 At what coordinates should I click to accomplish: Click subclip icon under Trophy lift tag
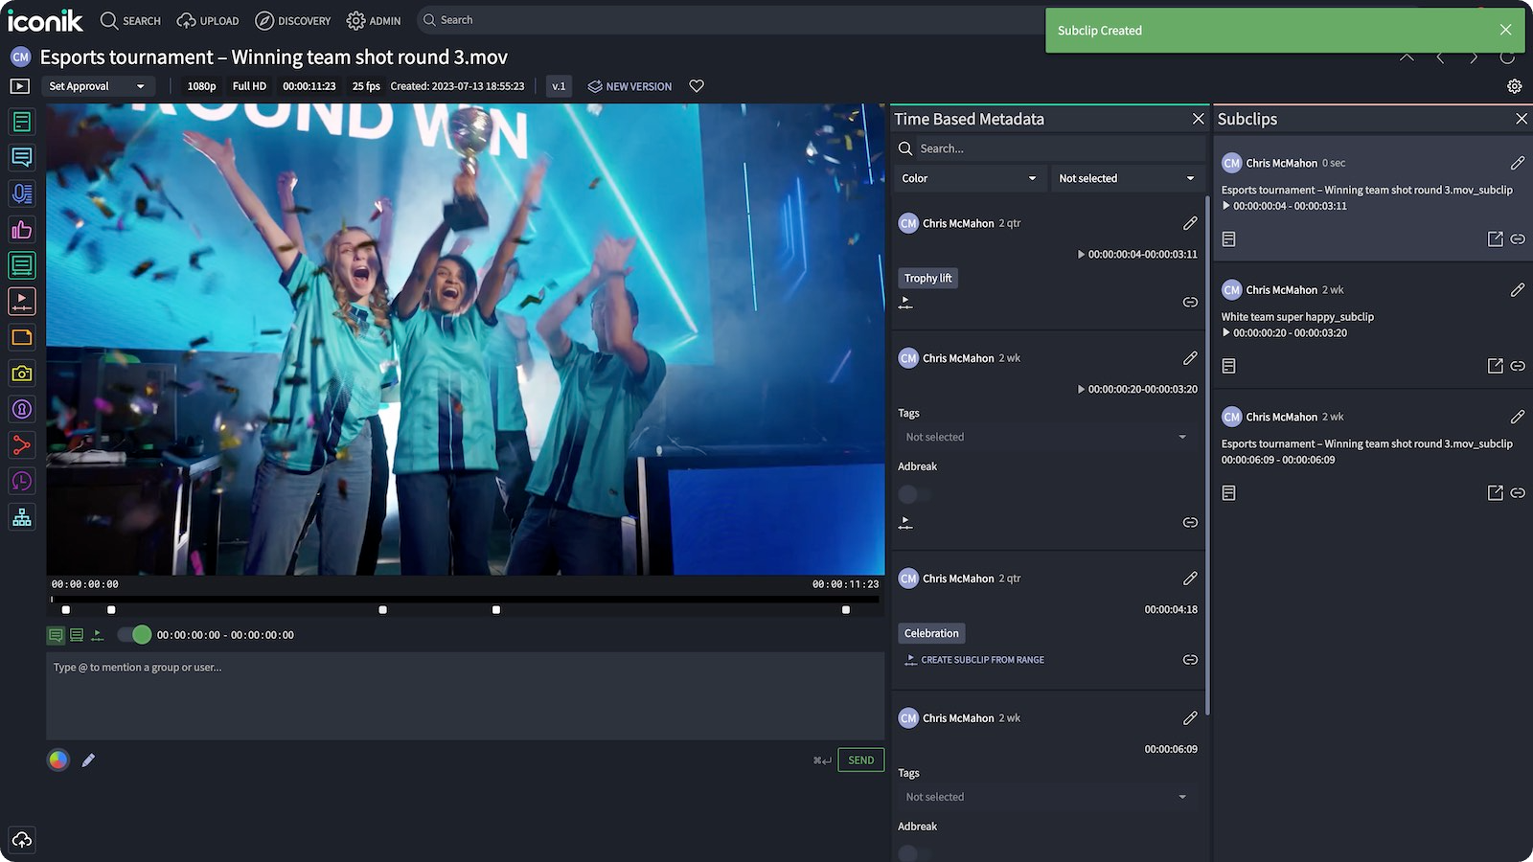[905, 303]
